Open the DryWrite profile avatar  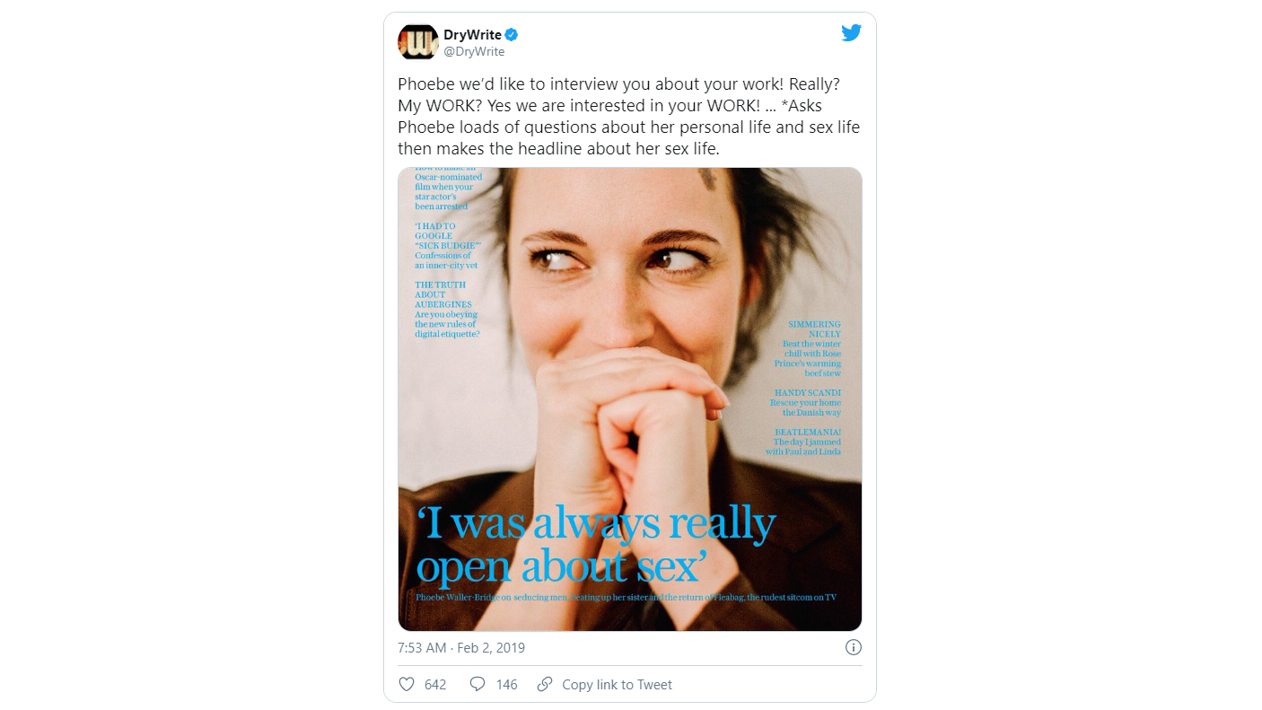coord(418,42)
